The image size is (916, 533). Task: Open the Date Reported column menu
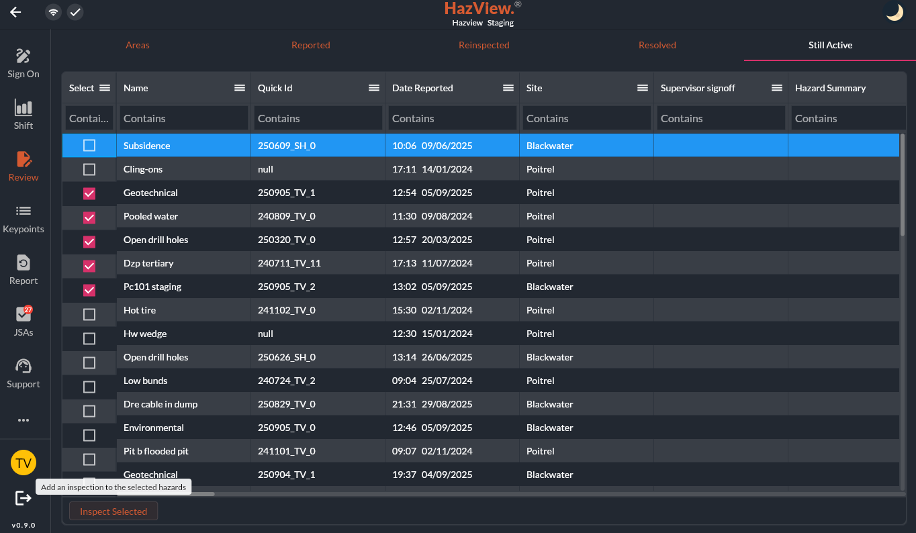(508, 88)
